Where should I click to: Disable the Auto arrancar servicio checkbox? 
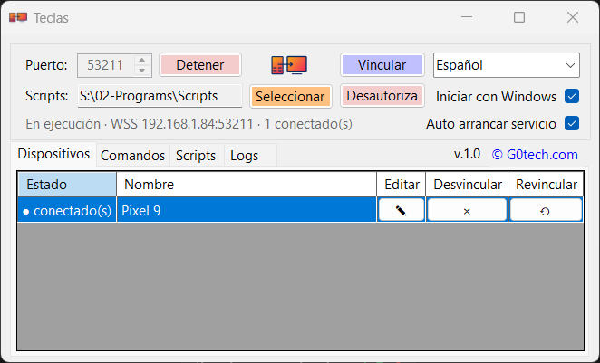point(572,123)
